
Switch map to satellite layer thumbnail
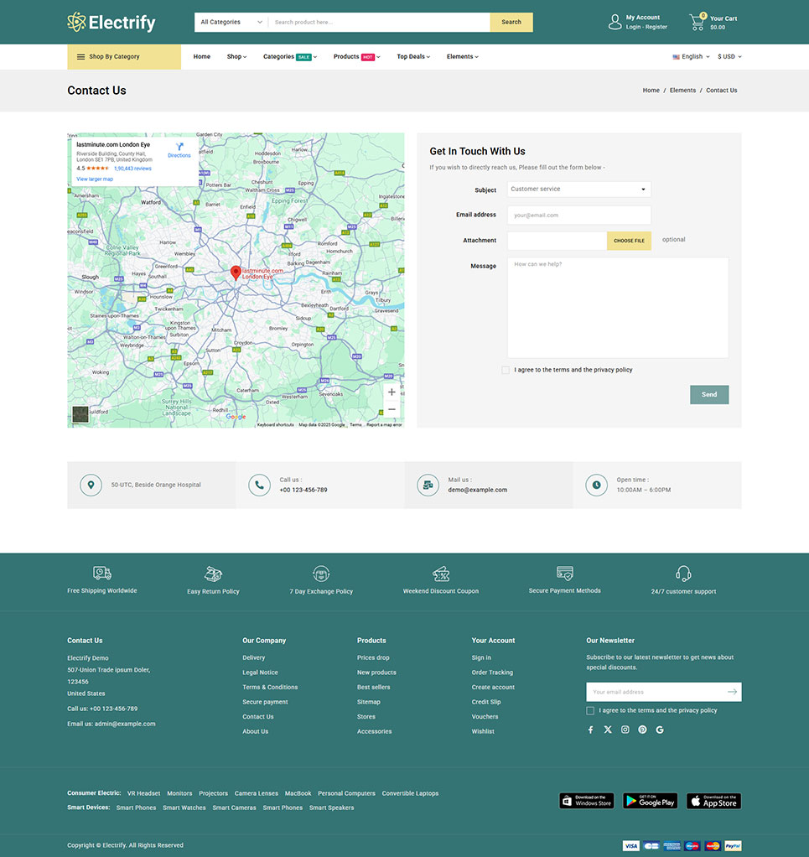pos(80,414)
